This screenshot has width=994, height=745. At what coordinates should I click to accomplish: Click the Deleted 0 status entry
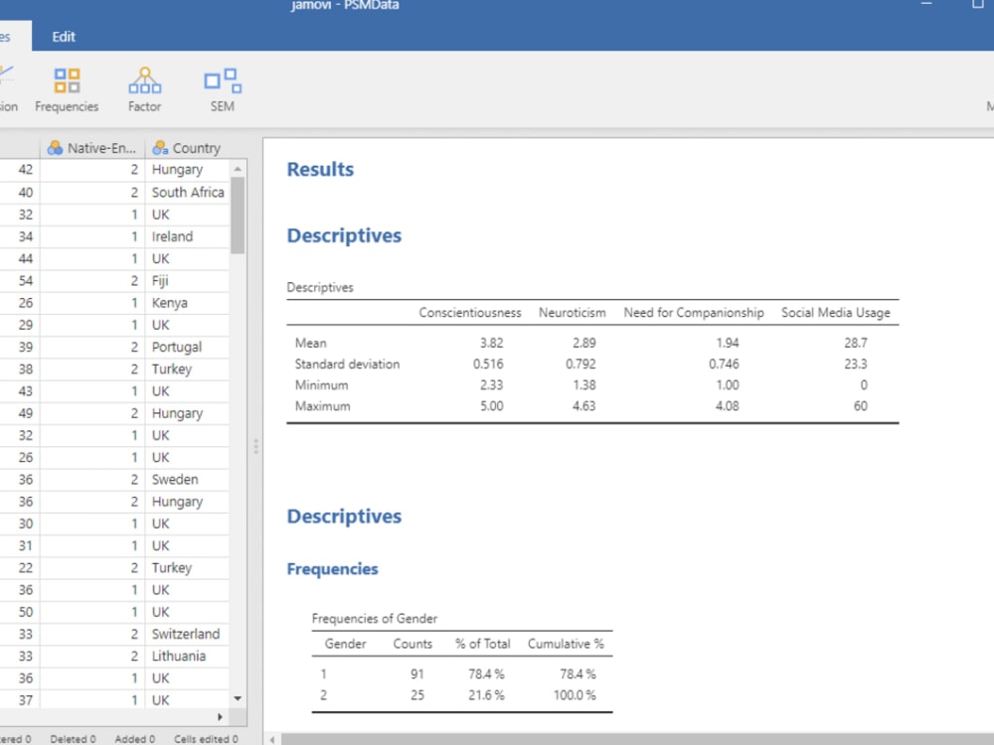pos(73,739)
